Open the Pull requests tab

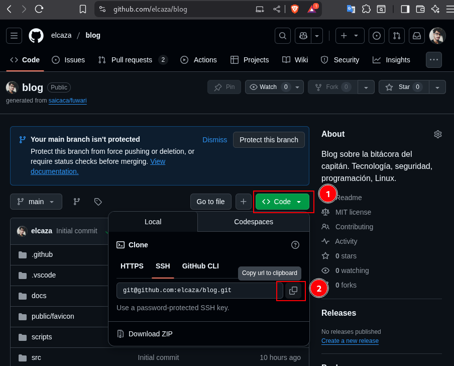tap(133, 60)
